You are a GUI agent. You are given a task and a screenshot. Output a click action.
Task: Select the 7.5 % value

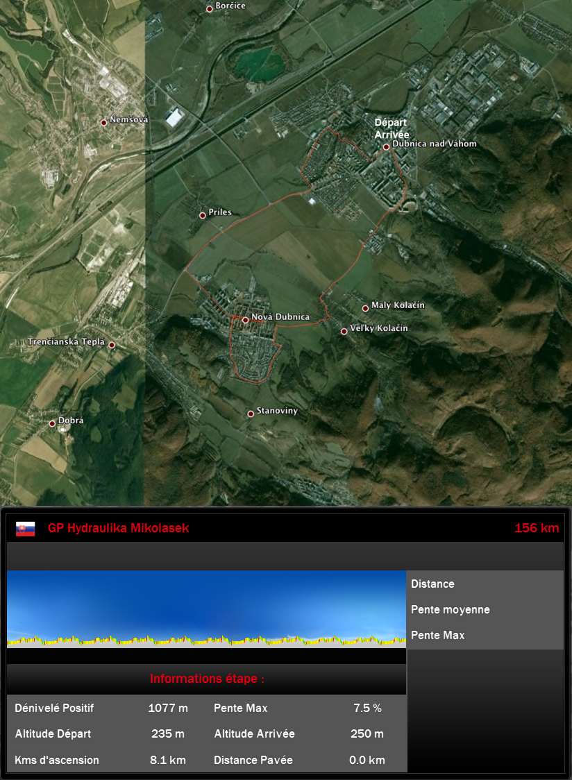(x=367, y=708)
